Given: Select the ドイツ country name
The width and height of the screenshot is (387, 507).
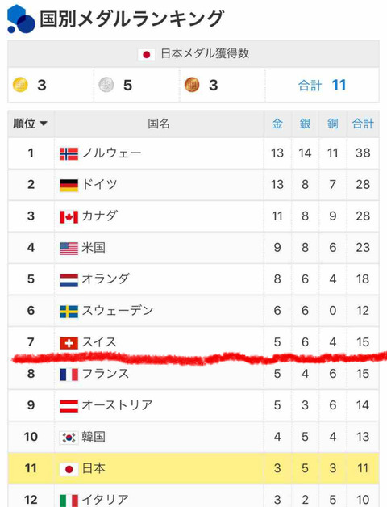Looking at the screenshot, I should point(99,184).
